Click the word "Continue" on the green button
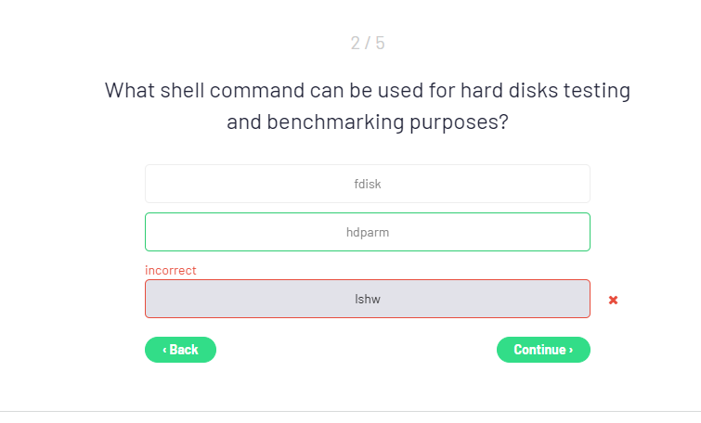The width and height of the screenshot is (701, 423). click(539, 350)
